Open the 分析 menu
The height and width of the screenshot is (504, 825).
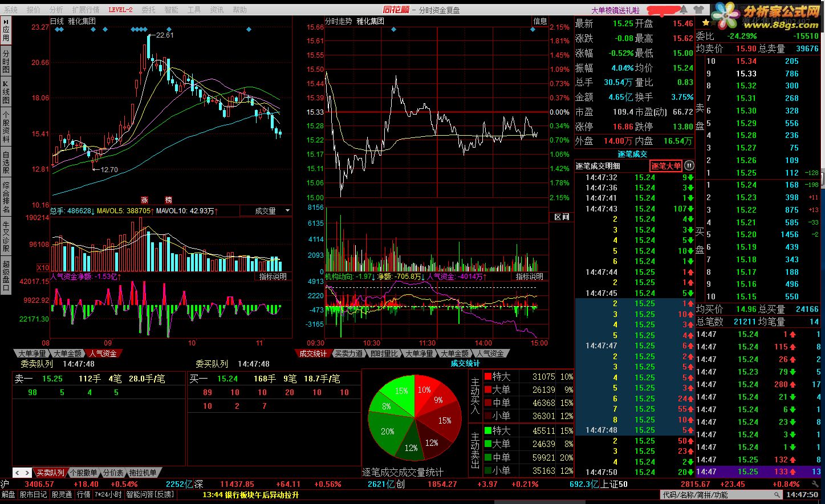[56, 10]
